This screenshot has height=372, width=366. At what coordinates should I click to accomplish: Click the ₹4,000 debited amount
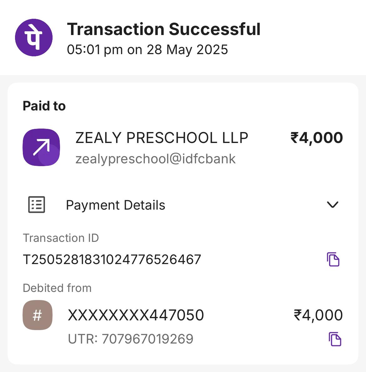coord(318,315)
